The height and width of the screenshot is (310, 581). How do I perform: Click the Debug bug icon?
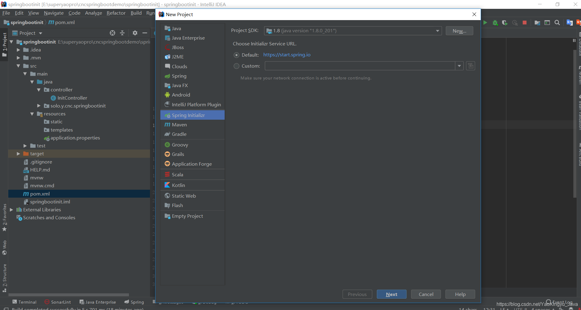tap(495, 23)
